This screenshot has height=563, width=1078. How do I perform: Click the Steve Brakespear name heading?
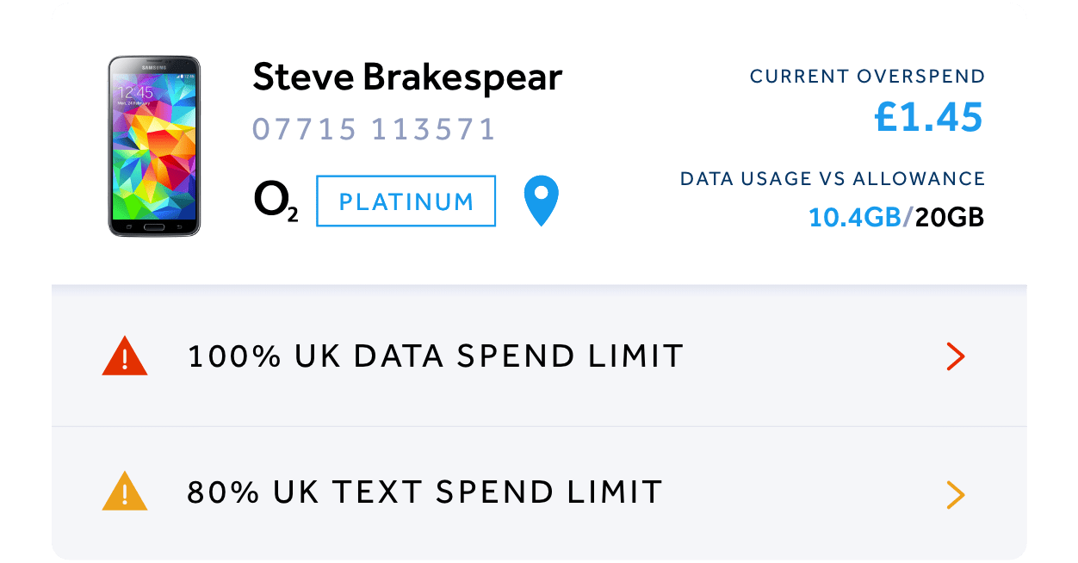[407, 77]
